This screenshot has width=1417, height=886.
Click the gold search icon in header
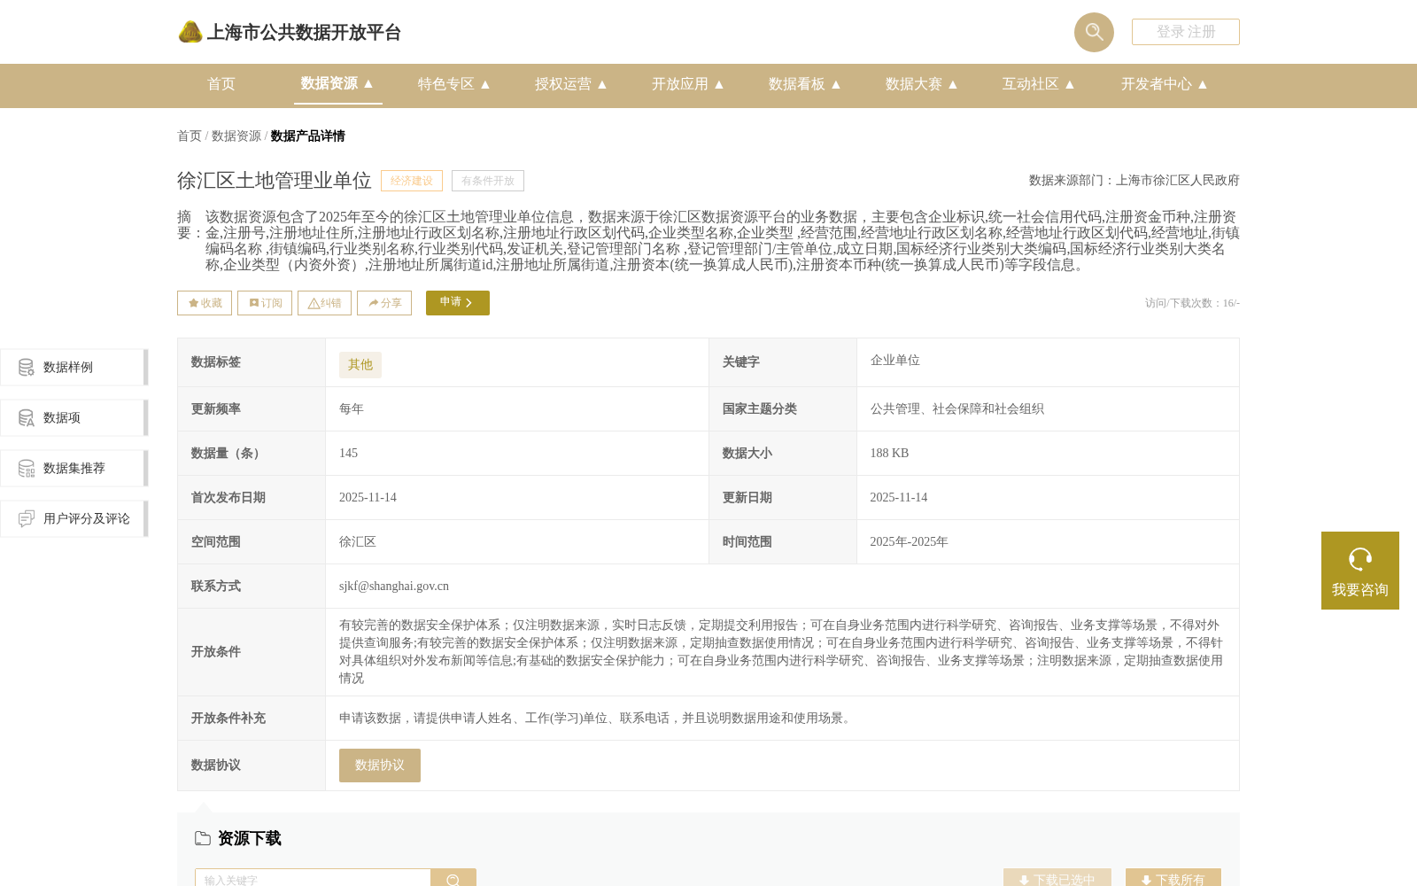tap(1094, 32)
